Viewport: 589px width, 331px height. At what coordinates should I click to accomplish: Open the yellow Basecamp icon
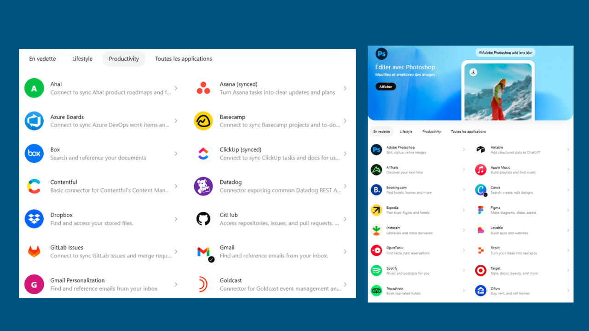203,121
